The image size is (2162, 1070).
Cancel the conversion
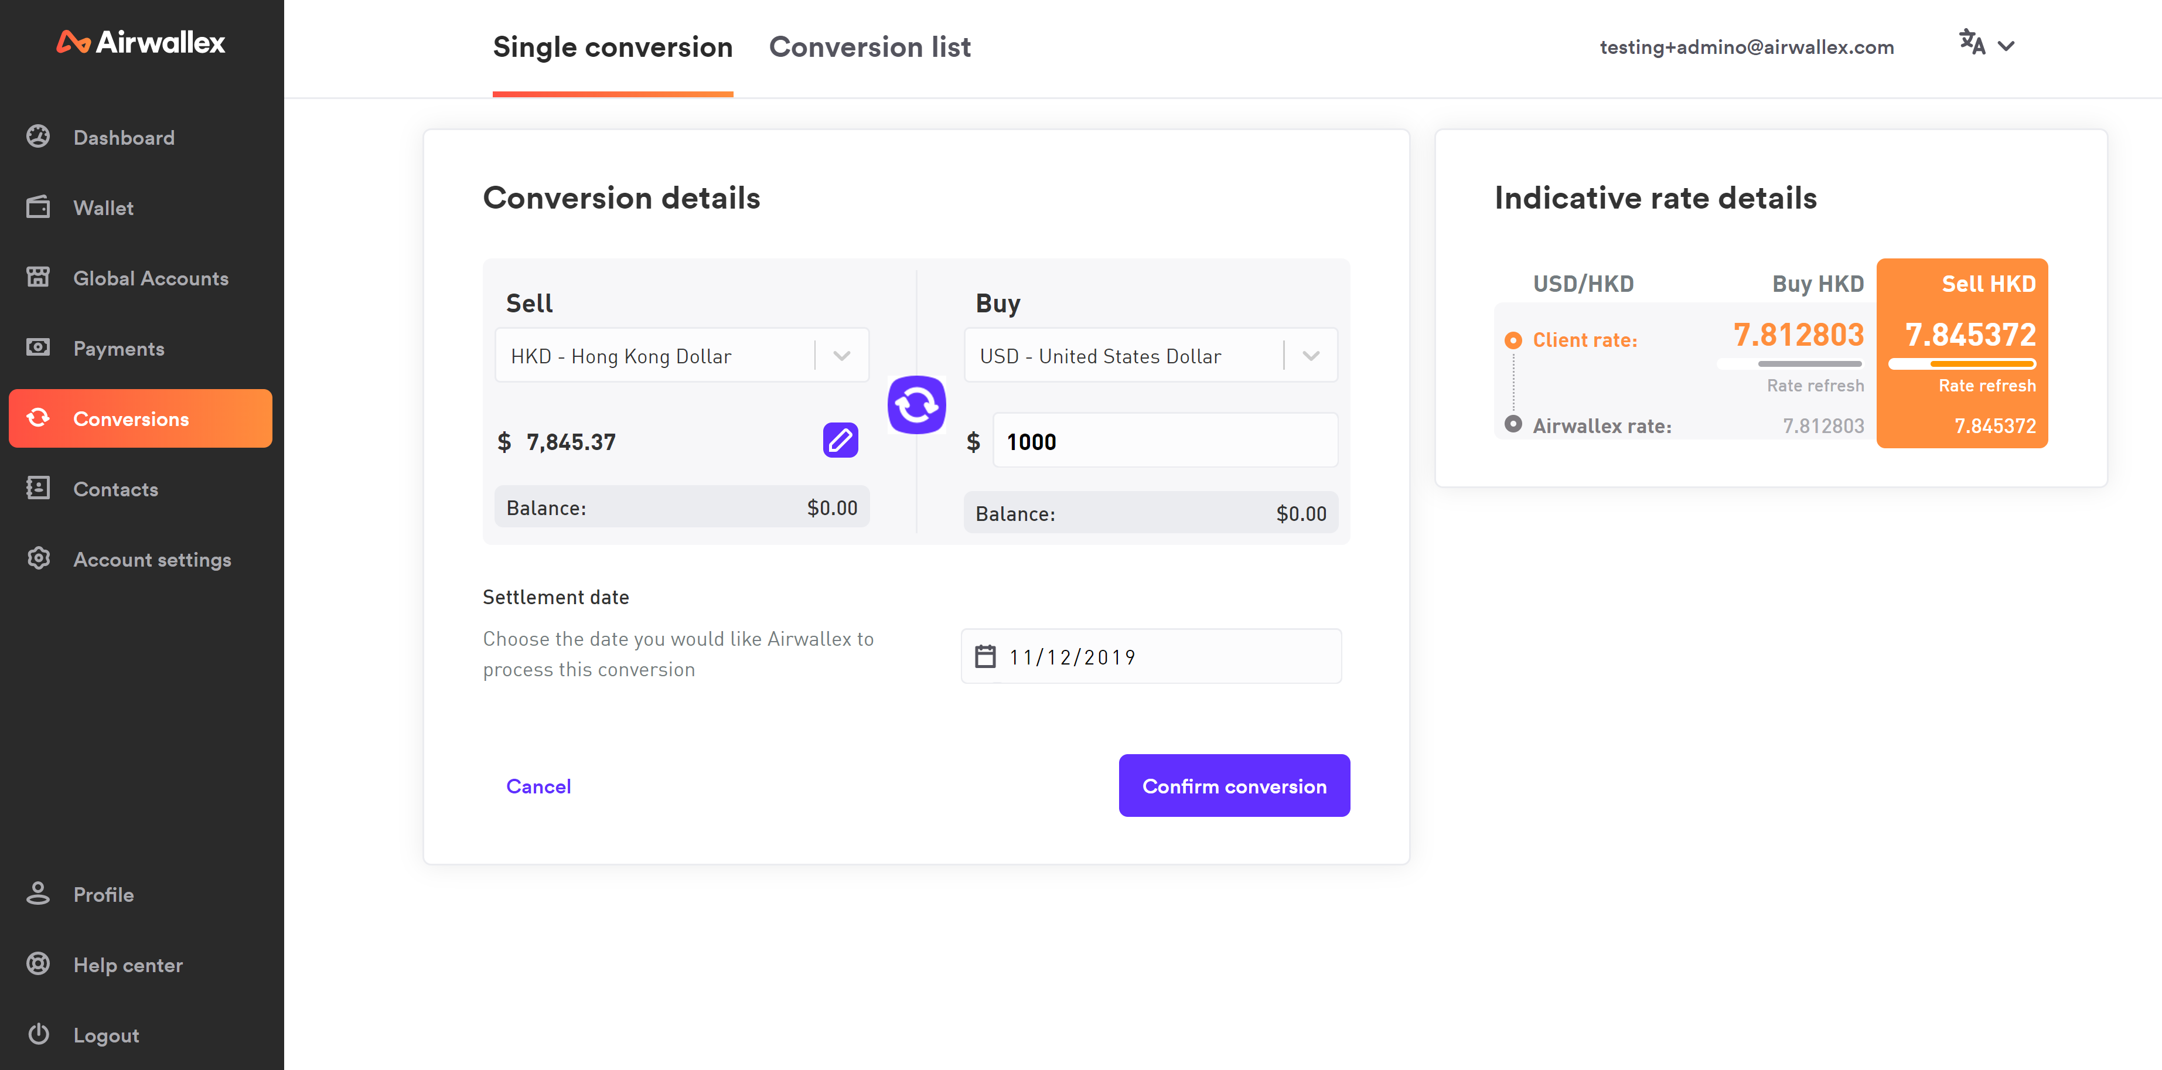tap(538, 786)
